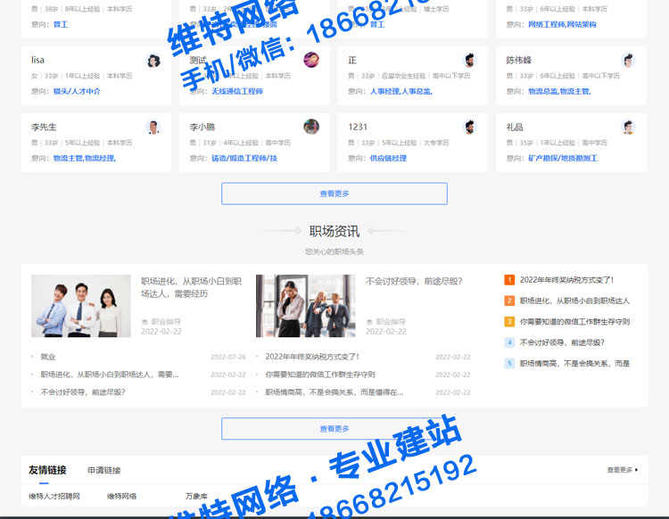Open the 1231 resume name

[x=358, y=128]
